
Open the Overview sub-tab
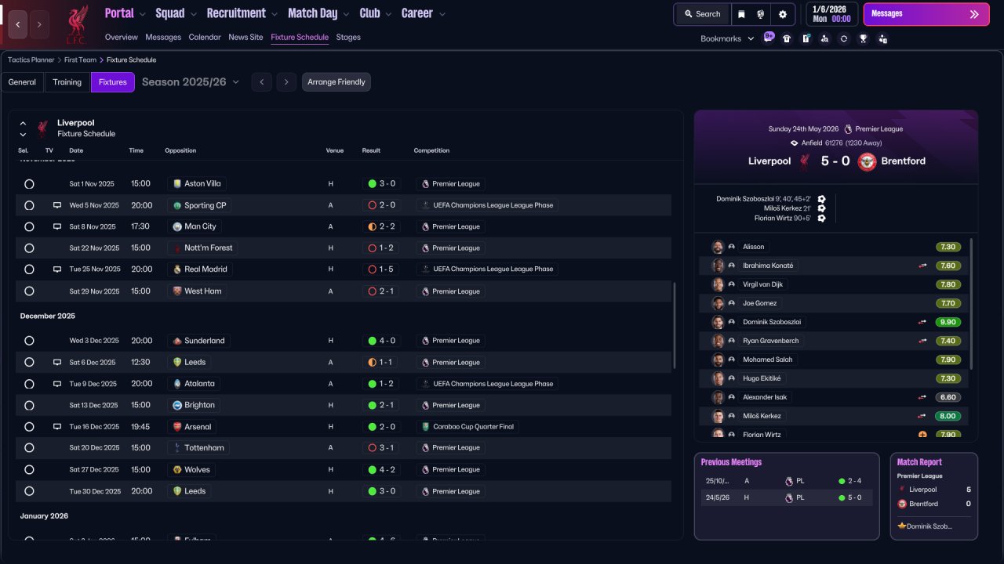[x=122, y=37]
